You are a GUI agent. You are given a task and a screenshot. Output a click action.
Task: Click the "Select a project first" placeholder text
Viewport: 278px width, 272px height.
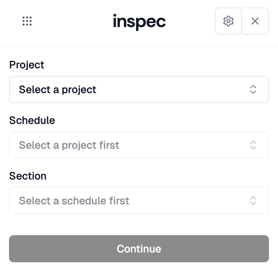pyautogui.click(x=69, y=145)
